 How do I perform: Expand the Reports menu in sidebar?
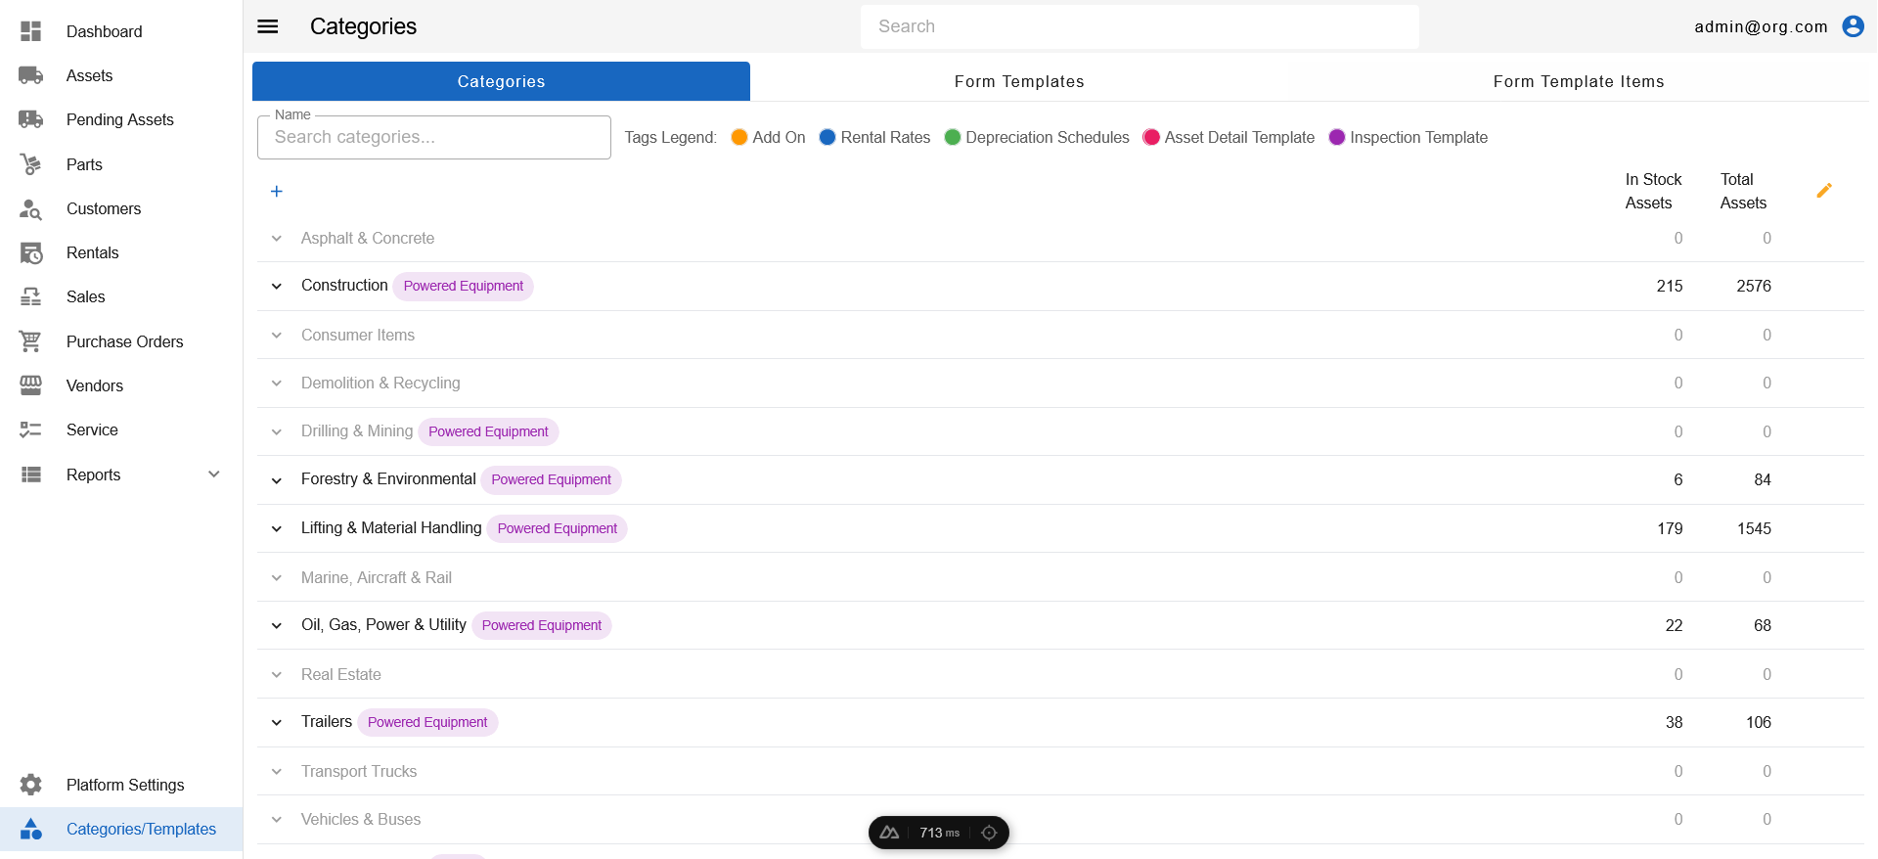coord(214,475)
